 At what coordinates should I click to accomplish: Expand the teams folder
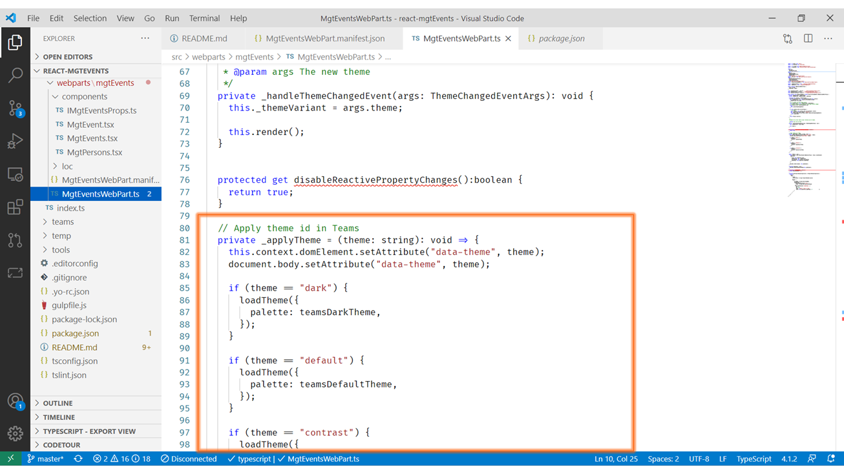click(x=63, y=222)
